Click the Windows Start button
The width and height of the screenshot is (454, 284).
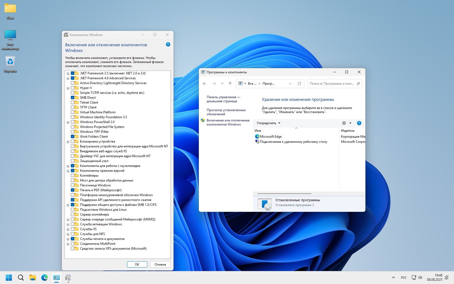pyautogui.click(x=9, y=278)
